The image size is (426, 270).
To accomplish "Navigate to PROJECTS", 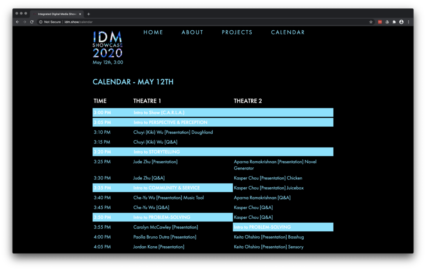I will pyautogui.click(x=237, y=32).
